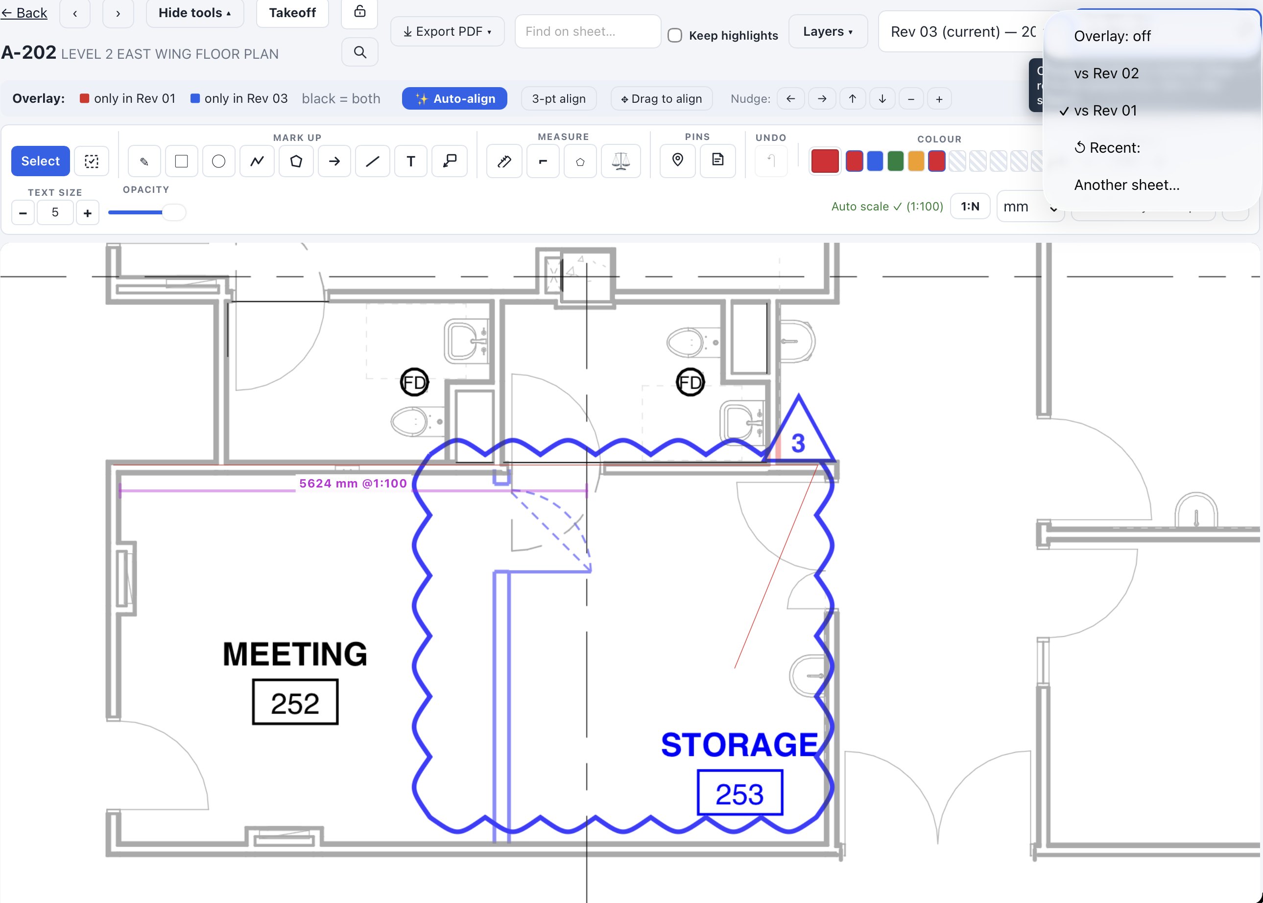Screen dimensions: 1263x903
Task: Open the revision selector Rev 03 (current)
Action: pyautogui.click(x=962, y=32)
